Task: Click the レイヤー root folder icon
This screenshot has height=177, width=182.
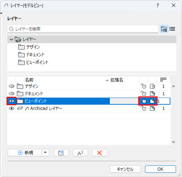Action: (x=18, y=39)
